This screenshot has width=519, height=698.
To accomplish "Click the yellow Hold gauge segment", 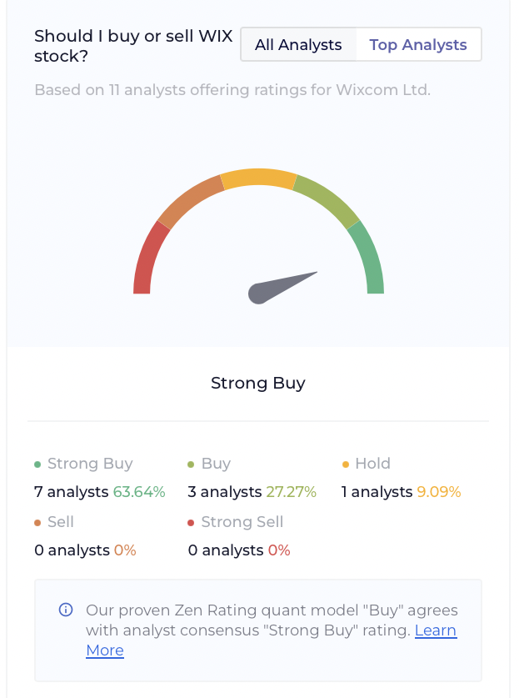I will pyautogui.click(x=258, y=178).
